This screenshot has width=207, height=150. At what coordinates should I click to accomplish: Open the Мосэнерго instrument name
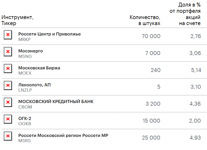(x=31, y=51)
